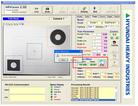Click the Fixture Offset Y 69.951 field
Viewport: 138px width, 106px height.
[x=92, y=65]
